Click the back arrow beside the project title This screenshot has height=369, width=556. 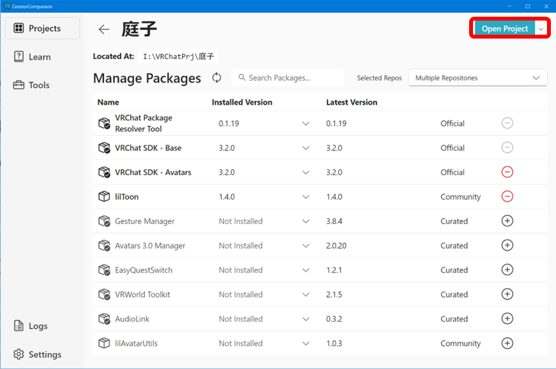pos(104,30)
